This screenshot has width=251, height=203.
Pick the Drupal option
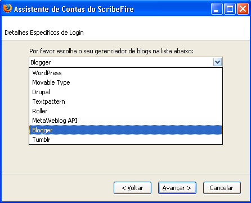click(125, 92)
